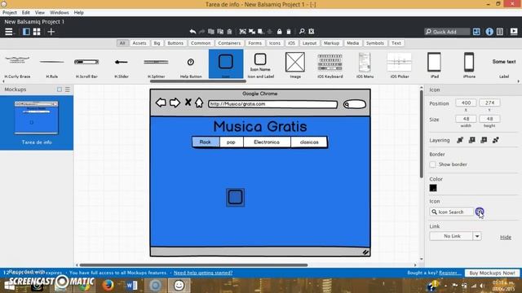The width and height of the screenshot is (522, 293).
Task: Click the width size field
Action: tap(466, 119)
